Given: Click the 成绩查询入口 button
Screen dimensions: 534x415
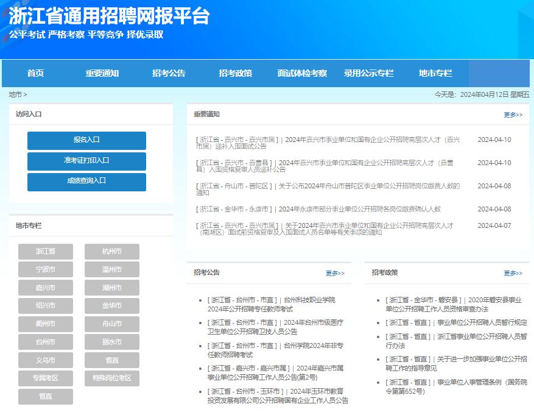Looking at the screenshot, I should pyautogui.click(x=85, y=182).
